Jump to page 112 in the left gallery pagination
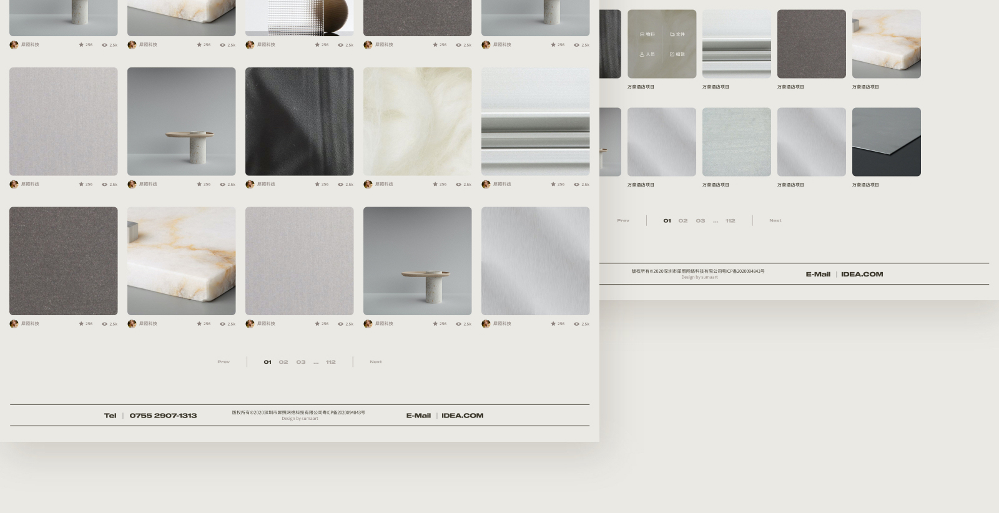Viewport: 999px width, 513px height. 330,362
